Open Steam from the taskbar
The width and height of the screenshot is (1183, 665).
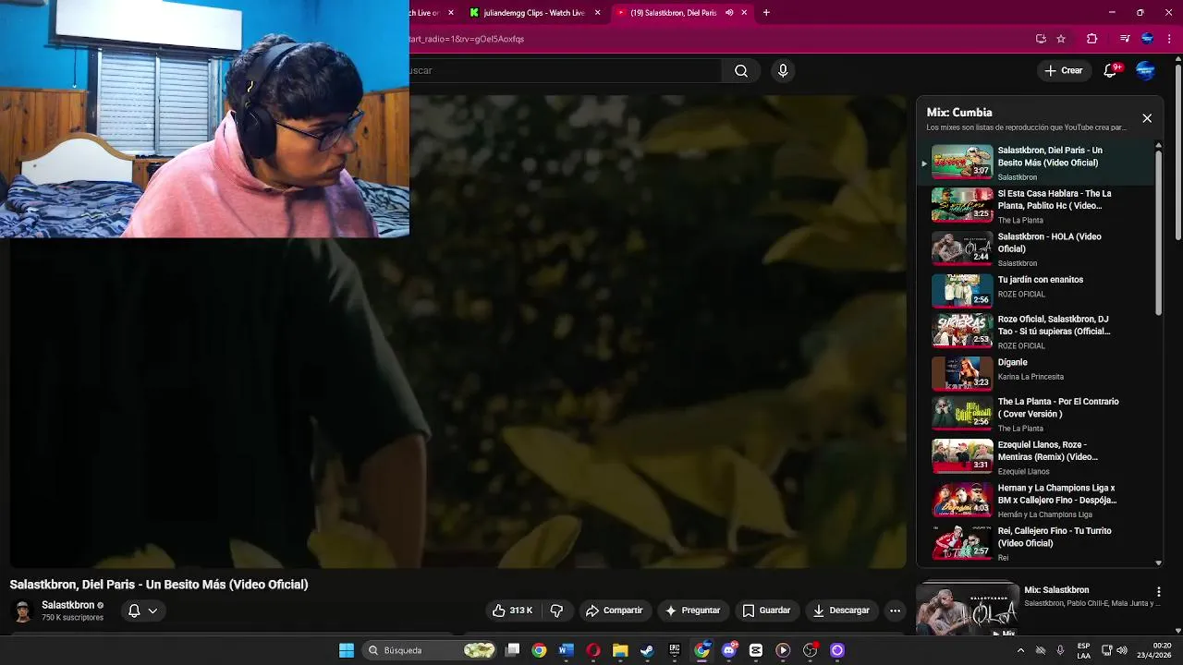(x=647, y=650)
